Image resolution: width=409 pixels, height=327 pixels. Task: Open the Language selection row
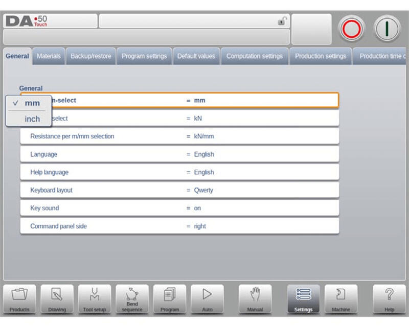pyautogui.click(x=179, y=154)
